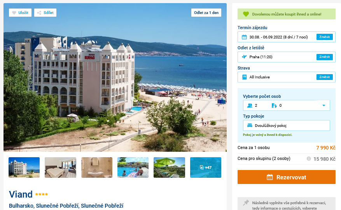Viewport: 341px width, 210px height.
Task: Click the info icon next to group price
Action: tap(309, 158)
